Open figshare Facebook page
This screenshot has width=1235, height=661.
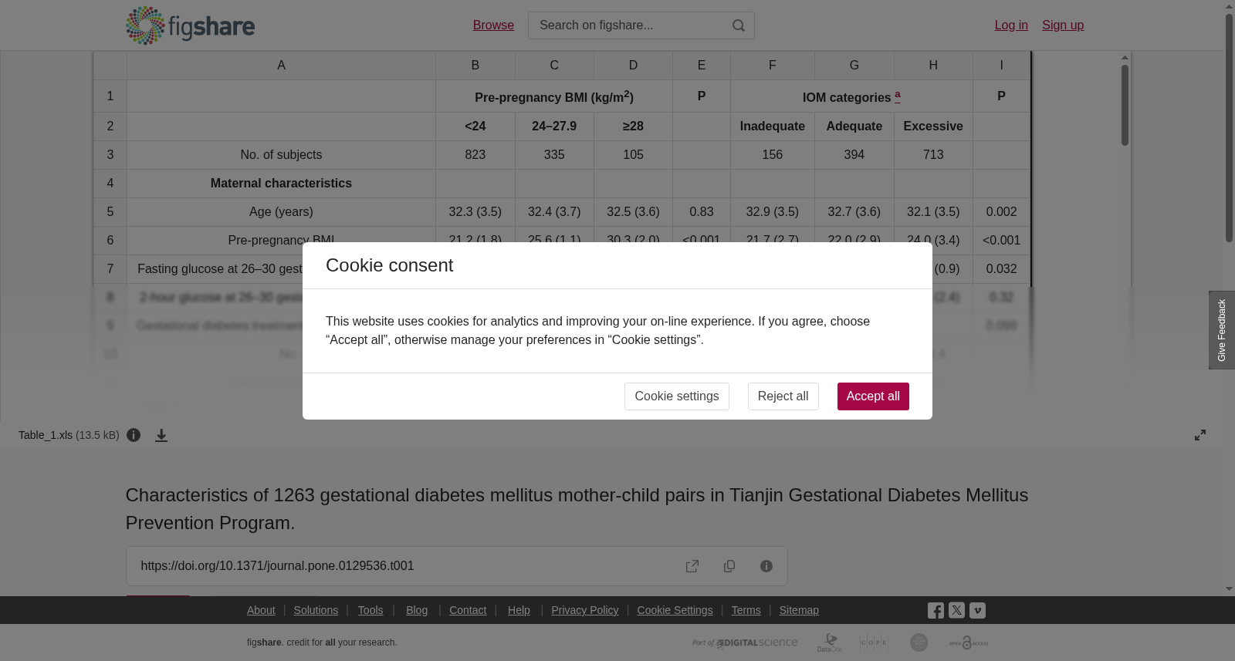[x=936, y=610]
